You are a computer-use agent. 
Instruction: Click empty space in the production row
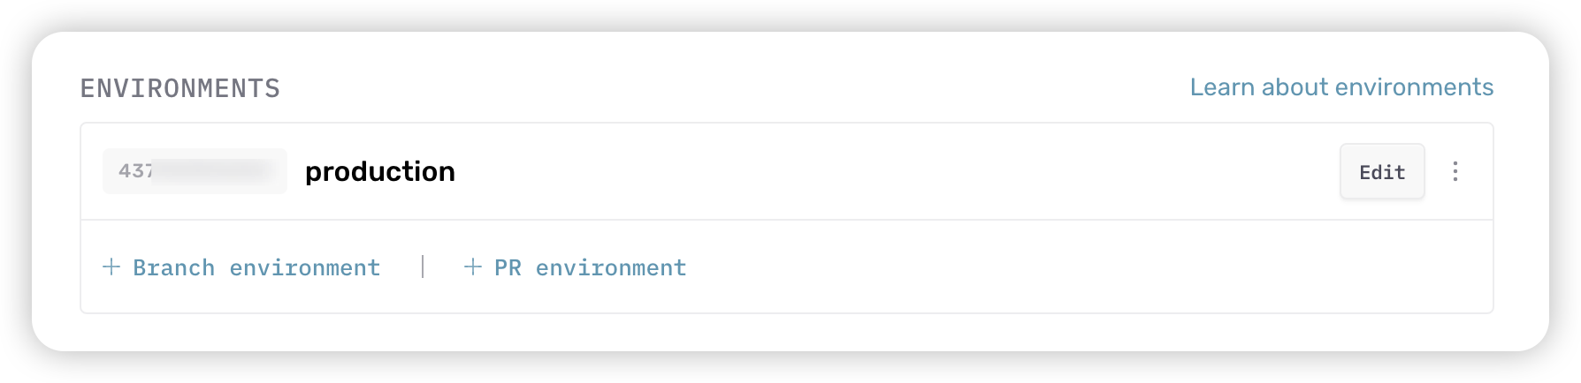(x=884, y=171)
